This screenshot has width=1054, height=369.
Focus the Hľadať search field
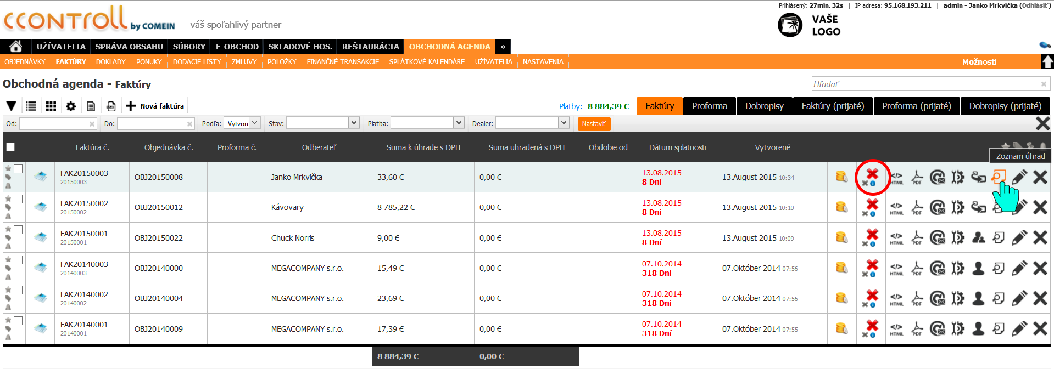pos(925,84)
